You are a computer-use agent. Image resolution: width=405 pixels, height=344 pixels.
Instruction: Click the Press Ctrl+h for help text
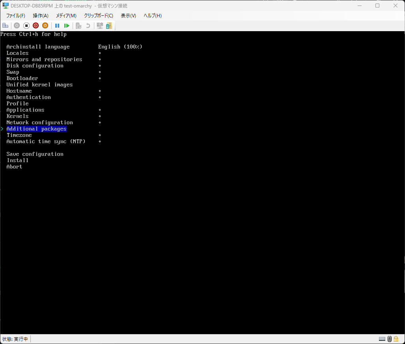pos(33,34)
